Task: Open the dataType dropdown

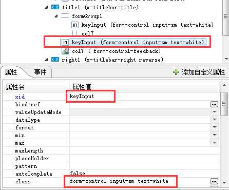Action: coord(215,120)
